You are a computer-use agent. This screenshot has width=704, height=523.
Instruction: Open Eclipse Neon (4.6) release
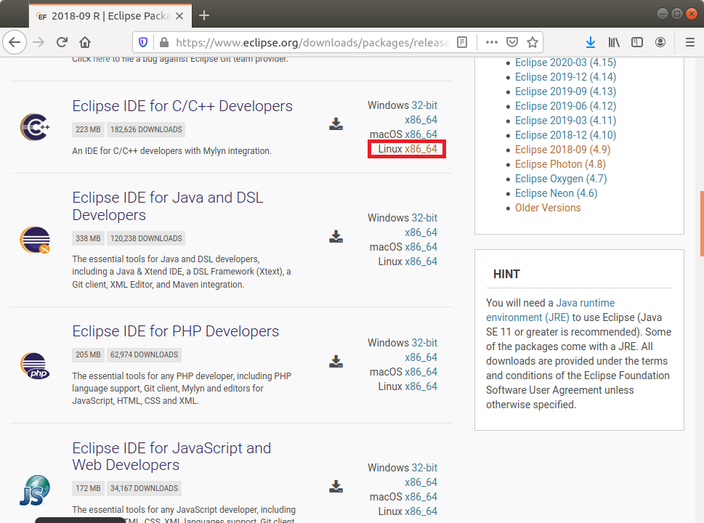click(557, 193)
